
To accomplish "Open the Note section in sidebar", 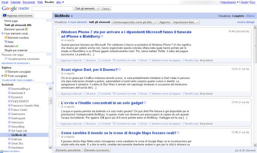I will coord(9,42).
